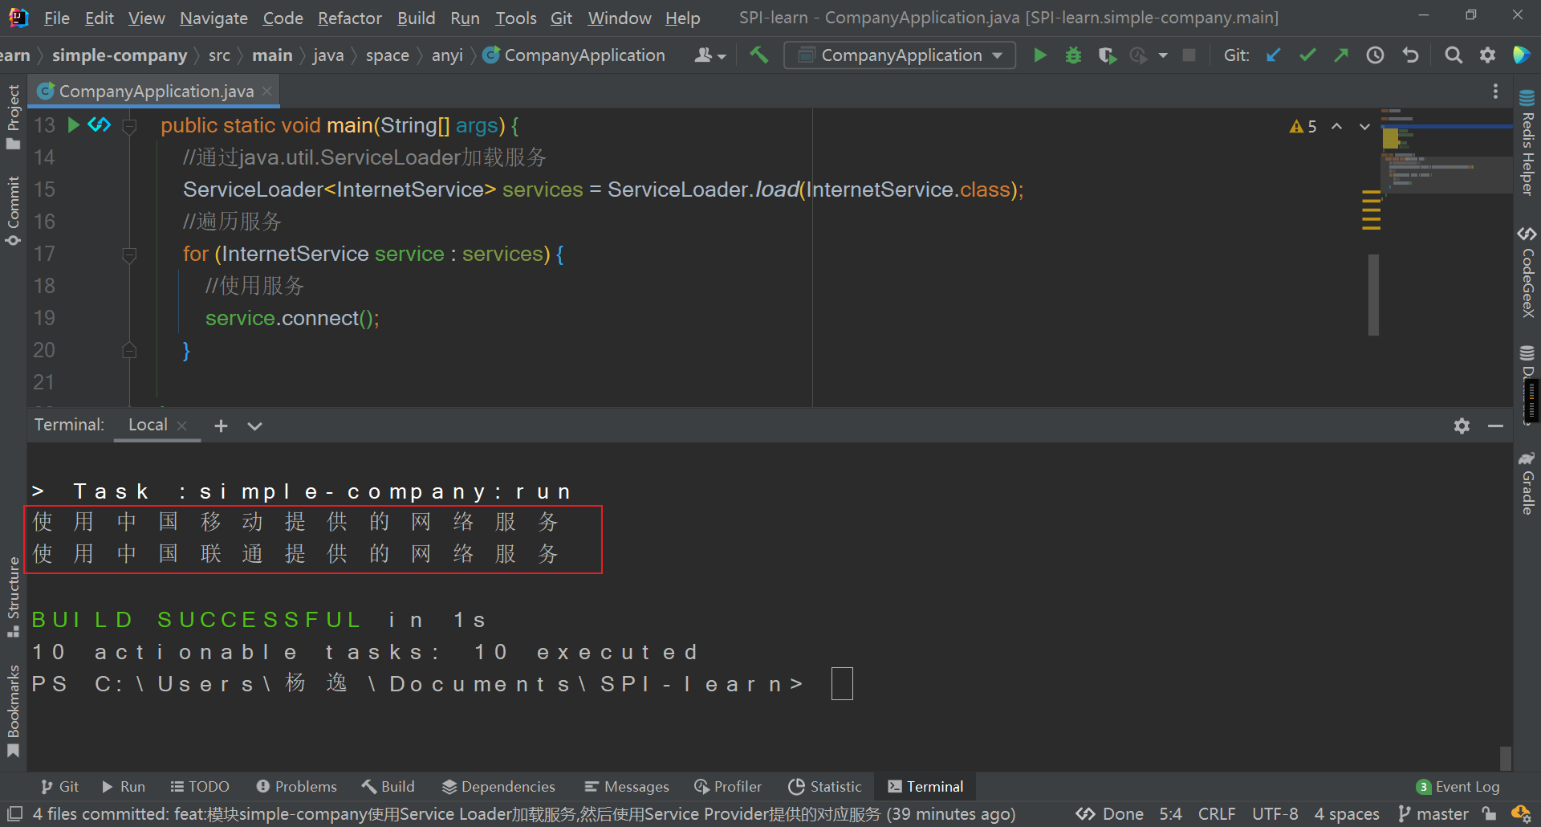Run main method from line 13 gutter arrow

point(73,125)
